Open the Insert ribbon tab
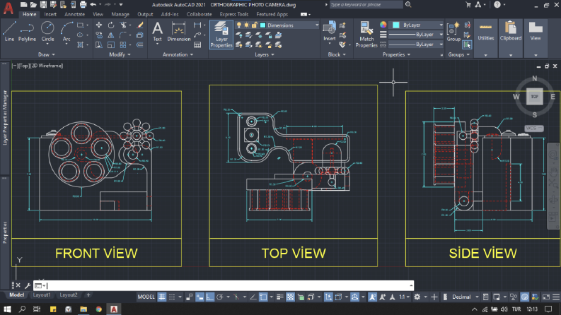This screenshot has width=561, height=315. click(50, 14)
